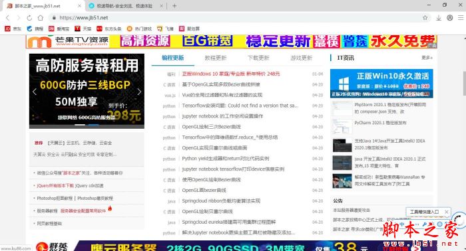Click the padlock security icon
This screenshot has width=466, height=251.
54,18
